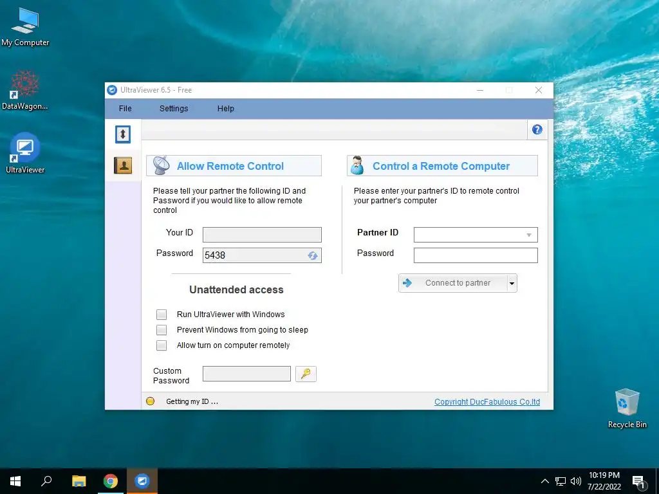Select the My Computer desktop icon
The image size is (659, 494).
point(25,26)
